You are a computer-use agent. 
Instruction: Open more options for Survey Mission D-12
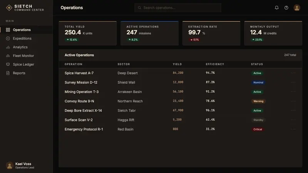(x=293, y=82)
